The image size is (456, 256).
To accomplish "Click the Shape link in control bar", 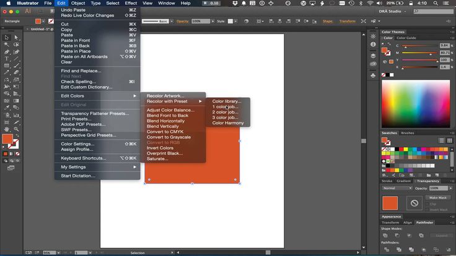I will click(x=328, y=21).
